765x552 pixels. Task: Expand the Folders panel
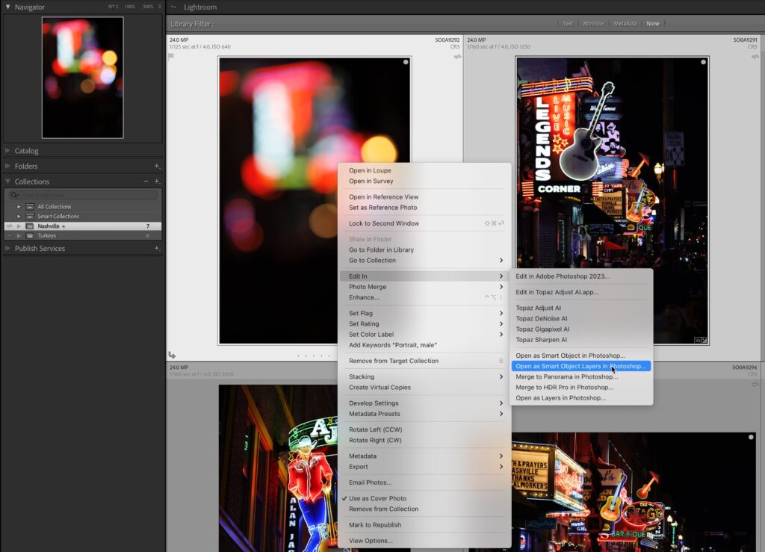pyautogui.click(x=7, y=166)
